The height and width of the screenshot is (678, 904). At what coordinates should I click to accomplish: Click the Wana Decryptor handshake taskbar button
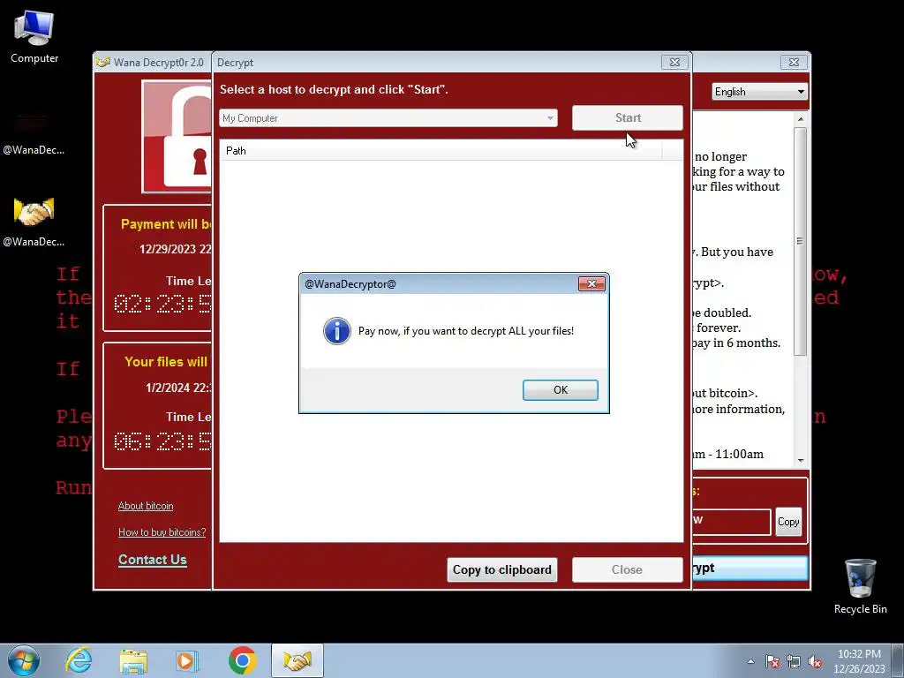click(x=298, y=660)
